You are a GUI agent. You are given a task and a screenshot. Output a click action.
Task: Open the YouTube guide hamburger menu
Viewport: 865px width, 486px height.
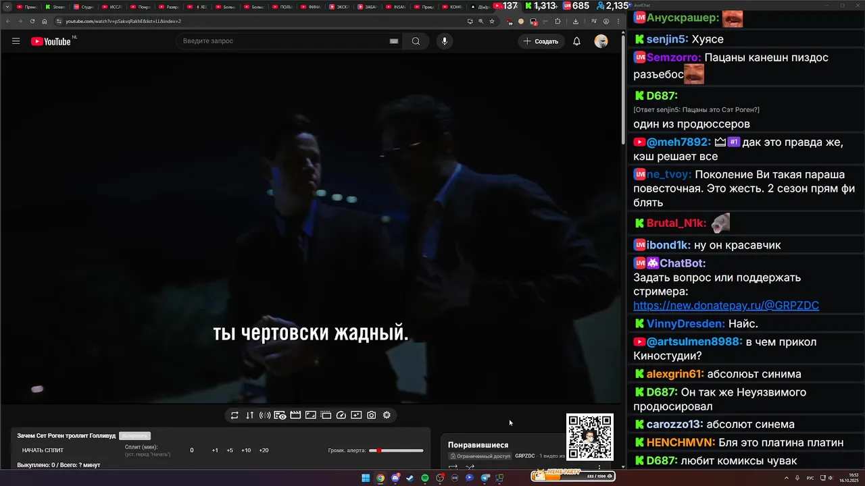pyautogui.click(x=16, y=41)
